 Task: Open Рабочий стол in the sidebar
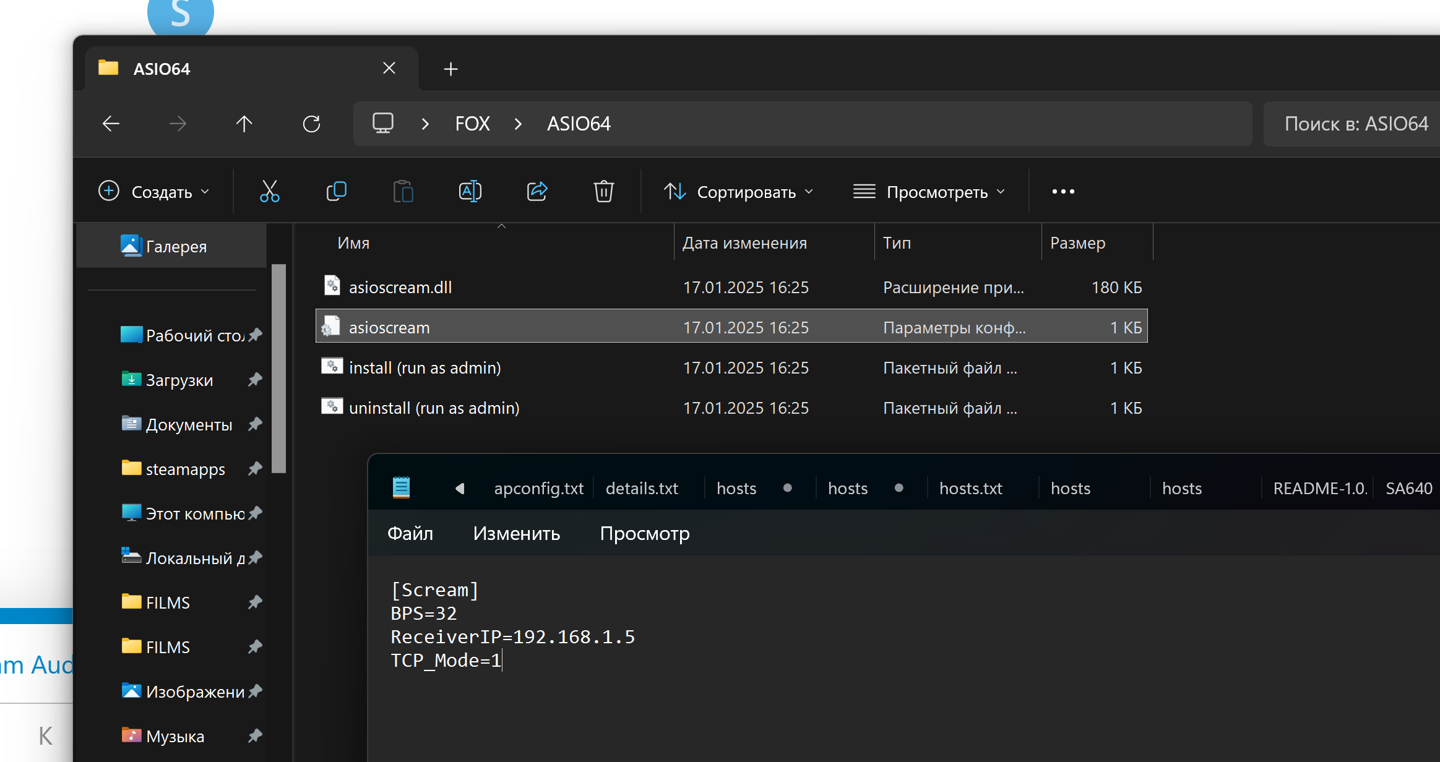pyautogui.click(x=183, y=335)
